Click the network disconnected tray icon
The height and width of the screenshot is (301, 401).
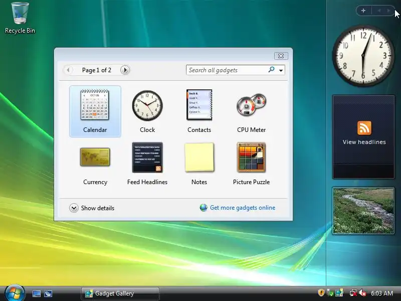[353, 293]
